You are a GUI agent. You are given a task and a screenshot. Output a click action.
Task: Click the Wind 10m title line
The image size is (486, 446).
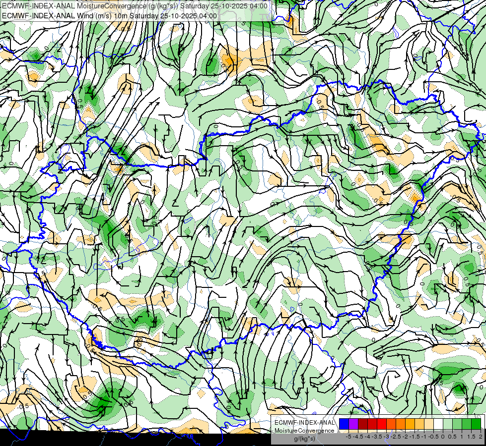109,16
